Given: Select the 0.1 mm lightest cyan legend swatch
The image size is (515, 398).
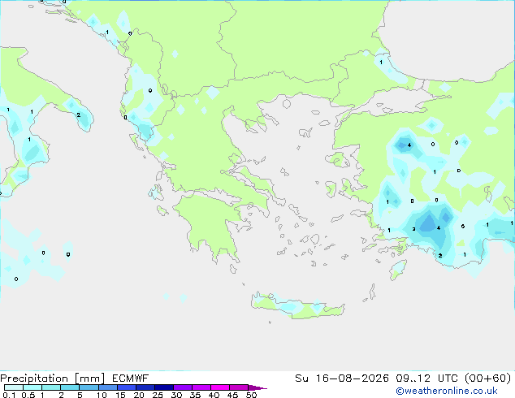Looking at the screenshot, I should tap(14, 387).
